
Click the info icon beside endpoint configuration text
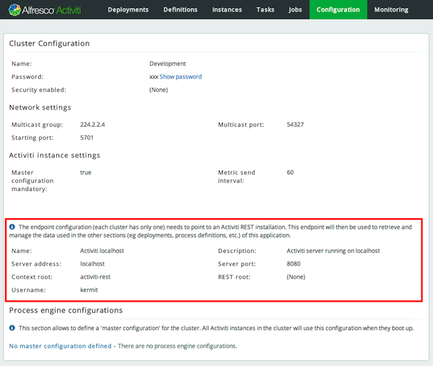[x=12, y=227]
